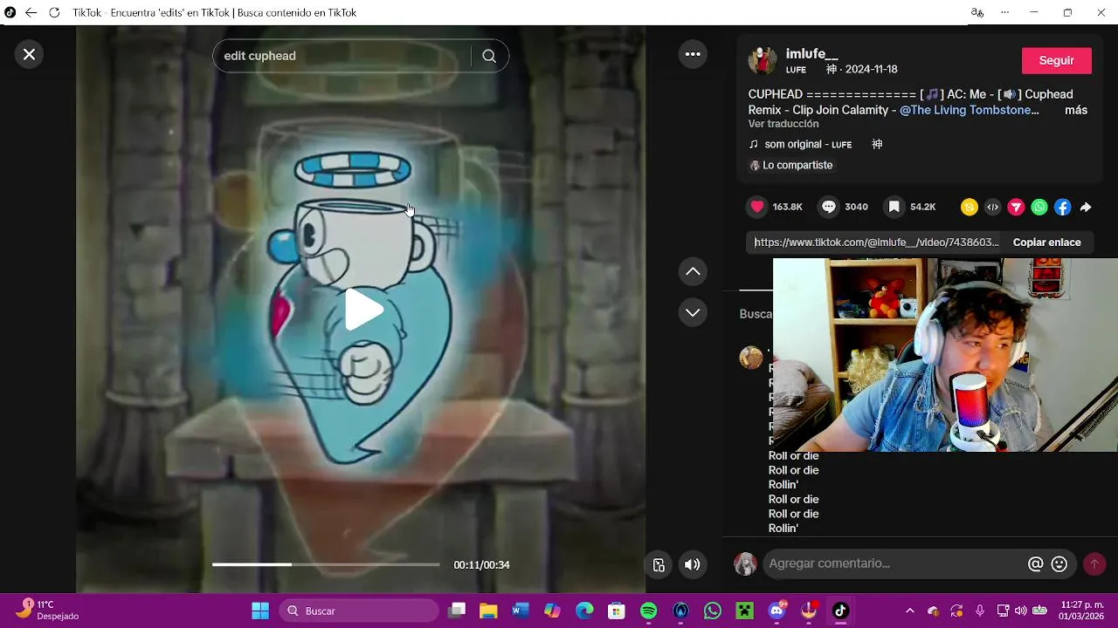The height and width of the screenshot is (628, 1118).
Task: Go to the next video with down chevron
Action: point(693,312)
